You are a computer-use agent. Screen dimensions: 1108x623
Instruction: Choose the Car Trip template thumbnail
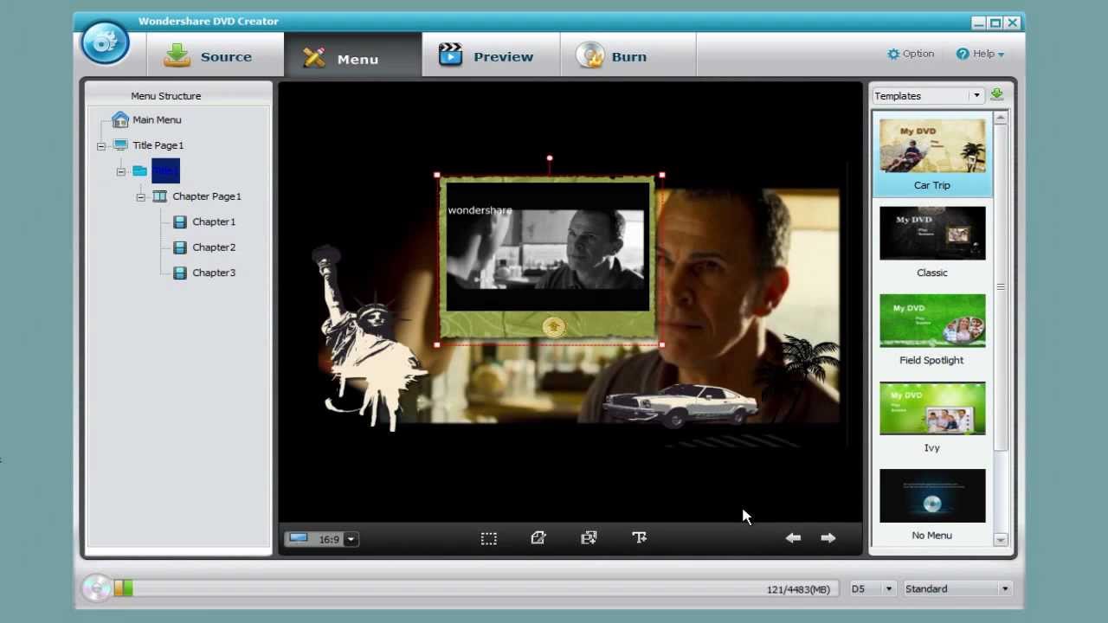click(932, 145)
